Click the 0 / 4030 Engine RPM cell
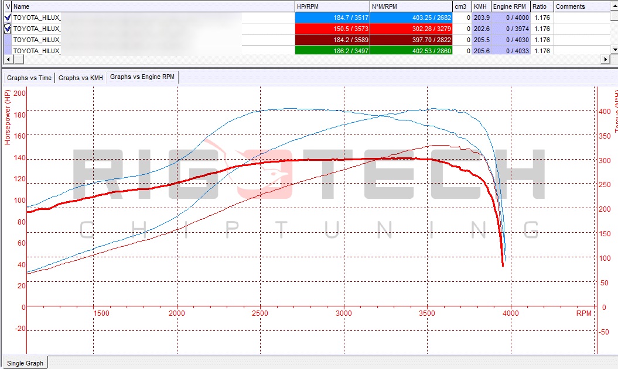The image size is (618, 369). click(x=511, y=39)
